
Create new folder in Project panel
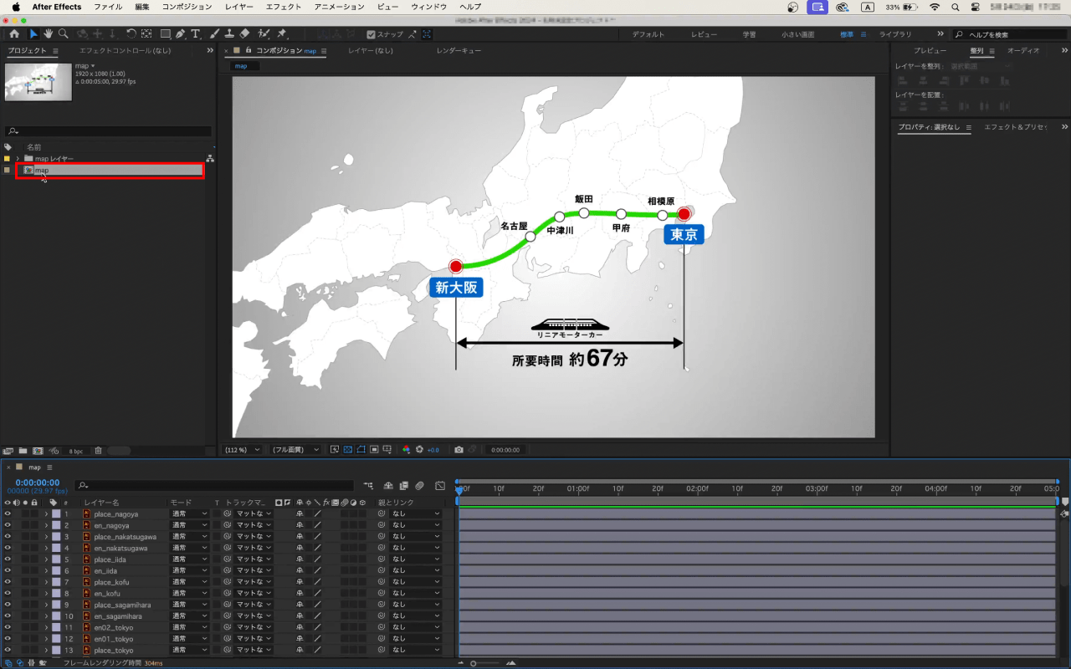[x=23, y=451]
